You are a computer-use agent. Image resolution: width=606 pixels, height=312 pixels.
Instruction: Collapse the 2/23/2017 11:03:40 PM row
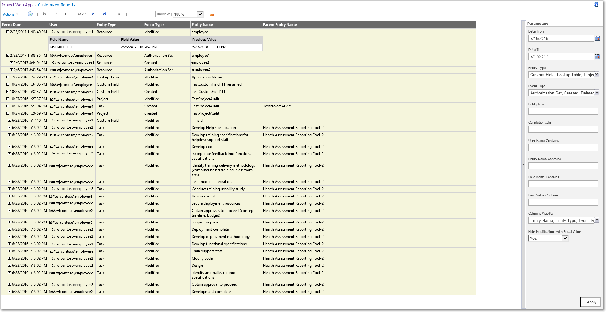8,32
